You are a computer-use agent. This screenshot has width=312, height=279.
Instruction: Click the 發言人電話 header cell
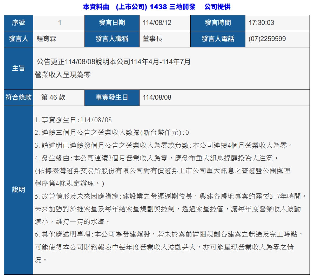pos(218,39)
